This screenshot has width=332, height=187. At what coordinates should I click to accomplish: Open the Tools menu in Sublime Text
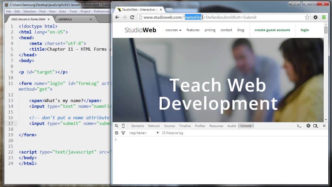coord(73,11)
